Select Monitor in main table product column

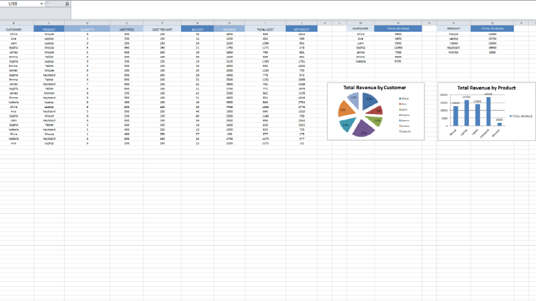coord(49,93)
